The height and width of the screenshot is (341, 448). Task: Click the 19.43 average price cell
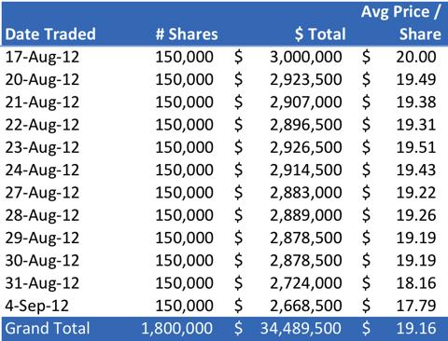coord(416,170)
